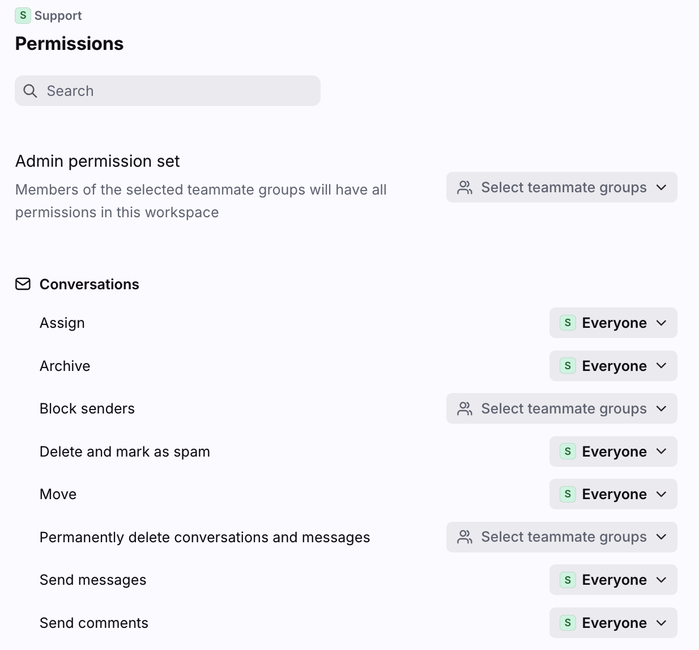This screenshot has width=699, height=650.
Task: Expand the Send comments chevron arrow
Action: (661, 623)
